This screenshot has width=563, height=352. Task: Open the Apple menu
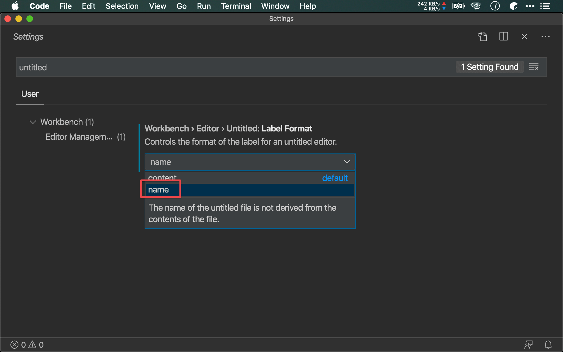(15, 6)
